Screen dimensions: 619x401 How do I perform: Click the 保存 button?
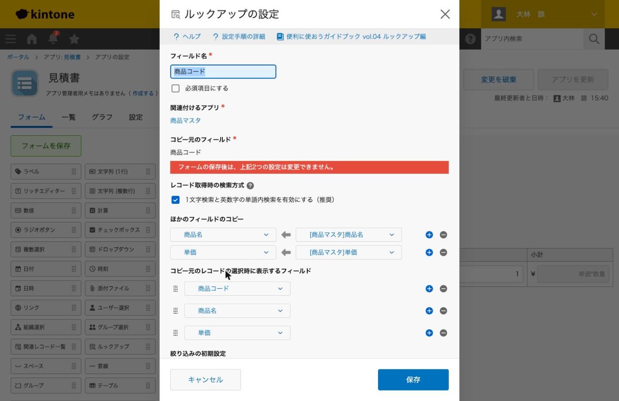(413, 380)
